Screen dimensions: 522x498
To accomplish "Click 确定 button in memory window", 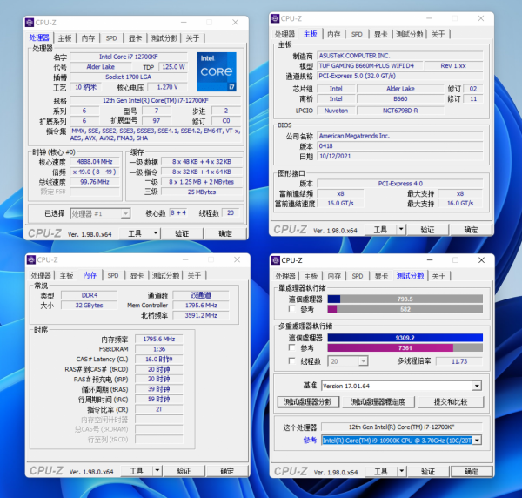I will [x=227, y=471].
